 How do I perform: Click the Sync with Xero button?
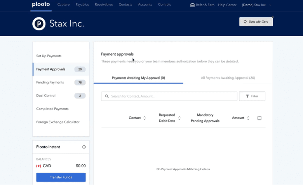click(x=256, y=21)
